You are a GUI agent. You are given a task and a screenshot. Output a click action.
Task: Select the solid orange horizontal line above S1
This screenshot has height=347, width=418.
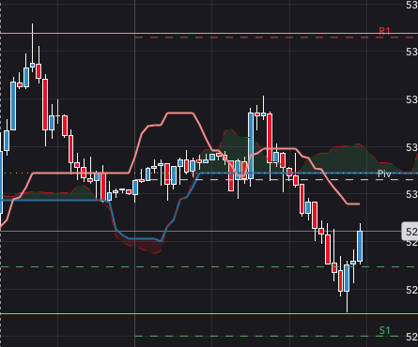coord(209,313)
